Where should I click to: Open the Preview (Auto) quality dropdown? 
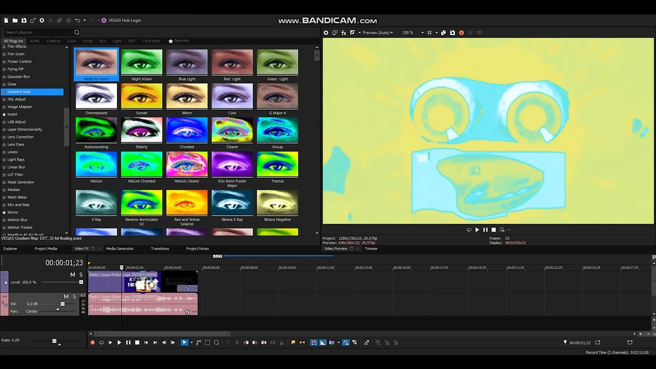[378, 33]
